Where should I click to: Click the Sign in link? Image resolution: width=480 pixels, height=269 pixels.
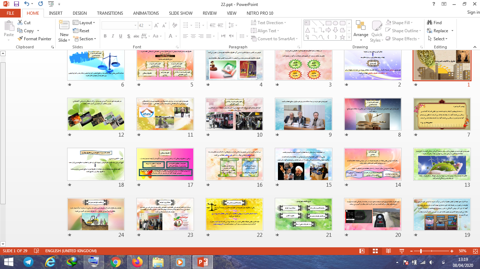pos(473,12)
